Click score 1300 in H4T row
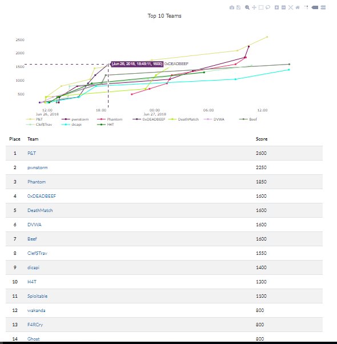The height and width of the screenshot is (344, 337). (261, 282)
